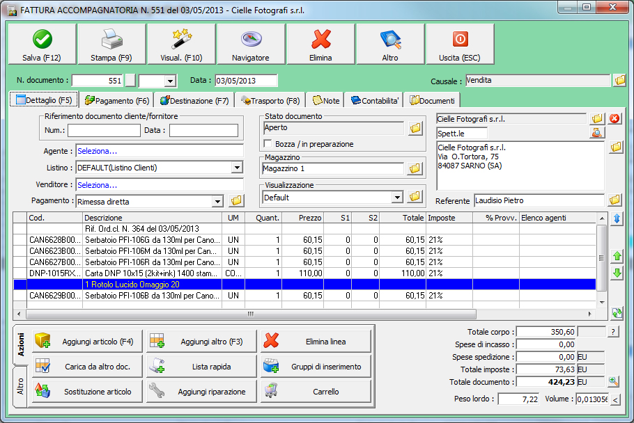This screenshot has width=634, height=423.
Task: Open the Pagamento Rimessa diretta dropdown
Action: pos(217,201)
